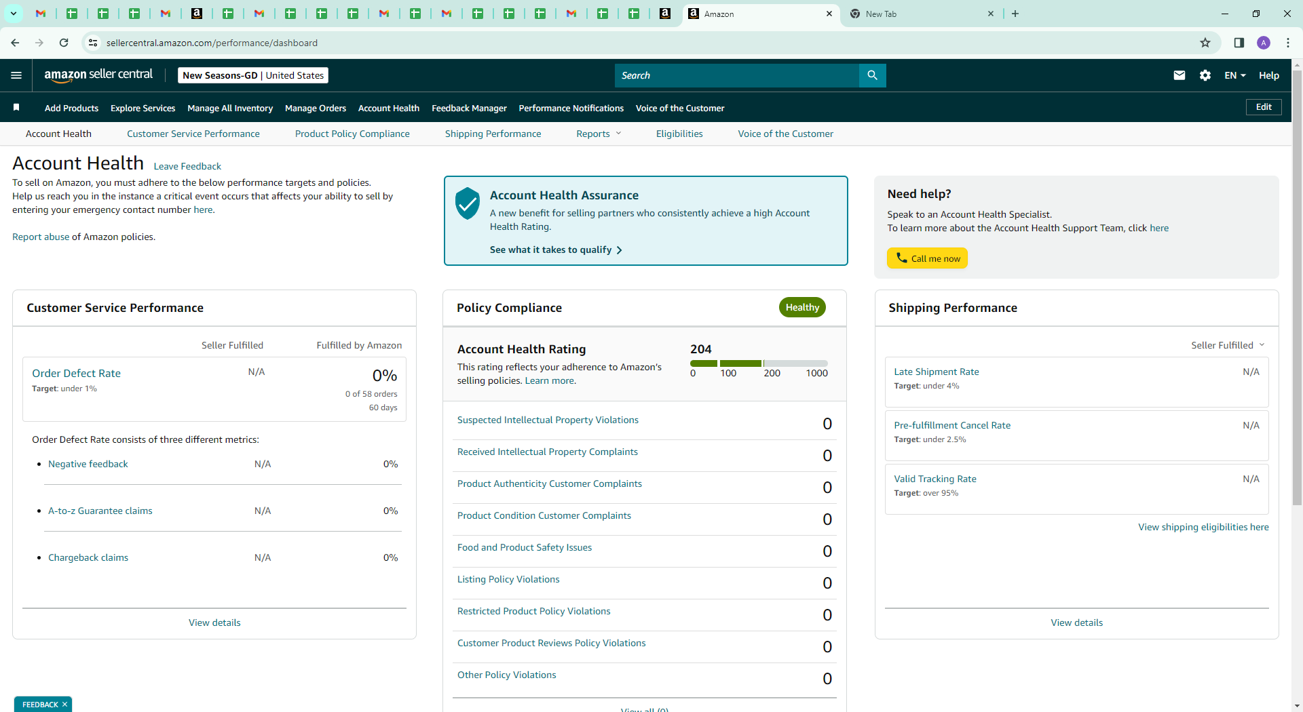Open the settings gear icon
Image resolution: width=1303 pixels, height=712 pixels.
[1205, 75]
